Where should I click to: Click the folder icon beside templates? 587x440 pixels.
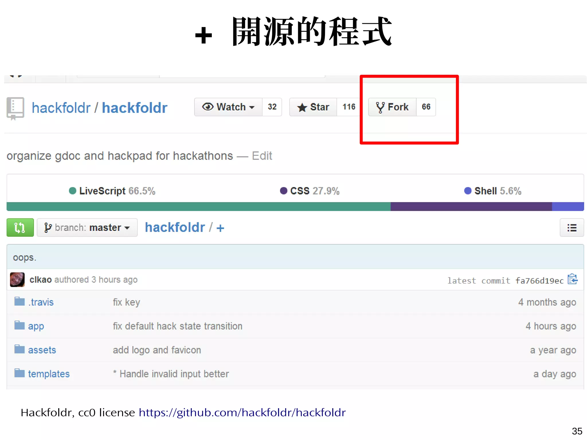[19, 373]
